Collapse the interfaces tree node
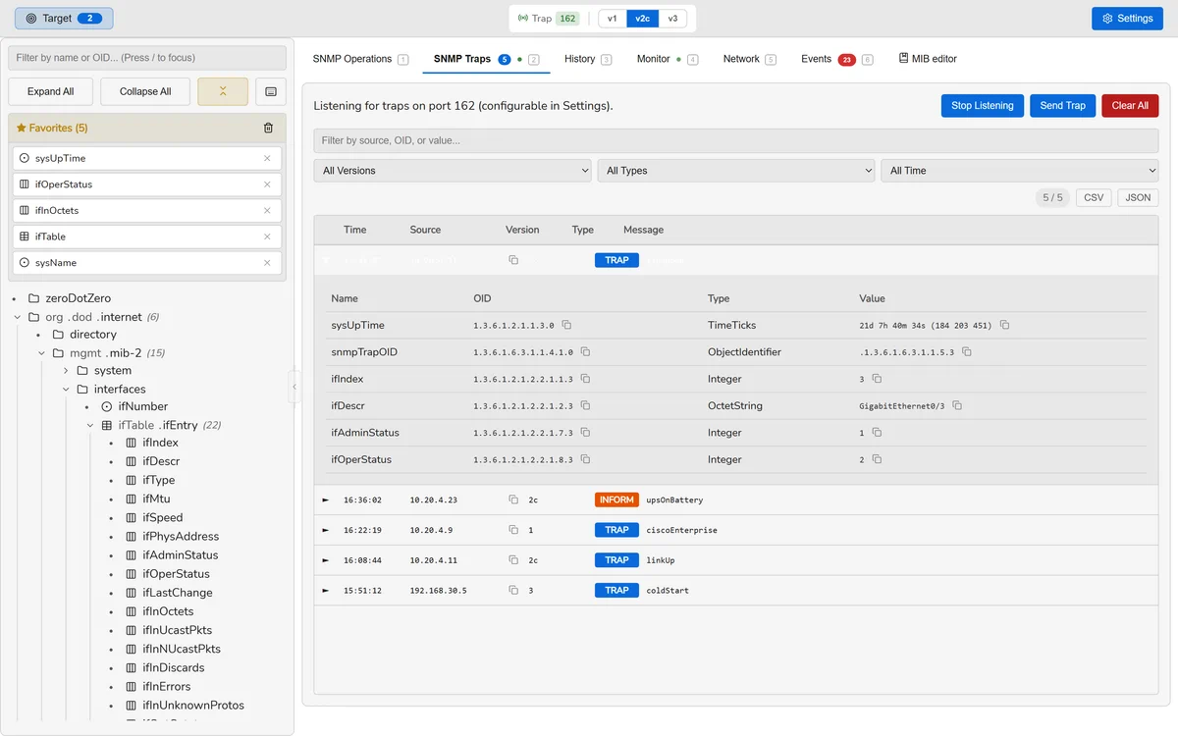The height and width of the screenshot is (736, 1178). pyautogui.click(x=66, y=390)
